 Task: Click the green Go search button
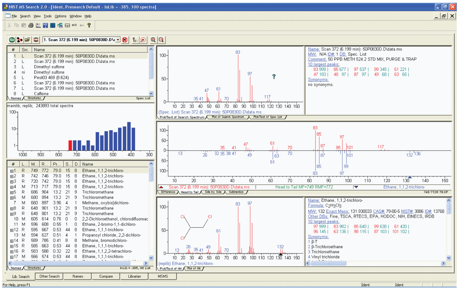[x=12, y=40]
